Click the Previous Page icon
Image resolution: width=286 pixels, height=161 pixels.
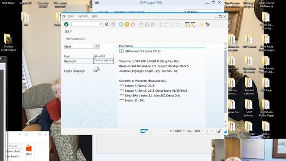(167, 25)
